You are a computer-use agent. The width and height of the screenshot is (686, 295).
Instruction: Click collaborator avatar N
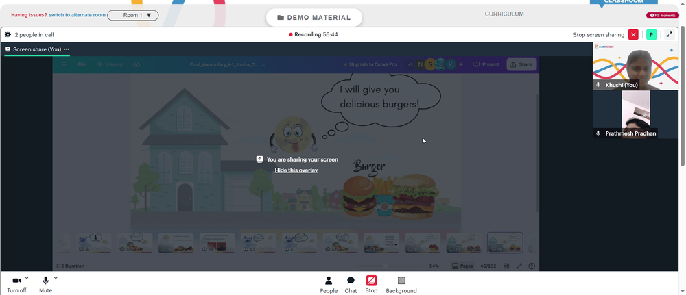click(420, 64)
